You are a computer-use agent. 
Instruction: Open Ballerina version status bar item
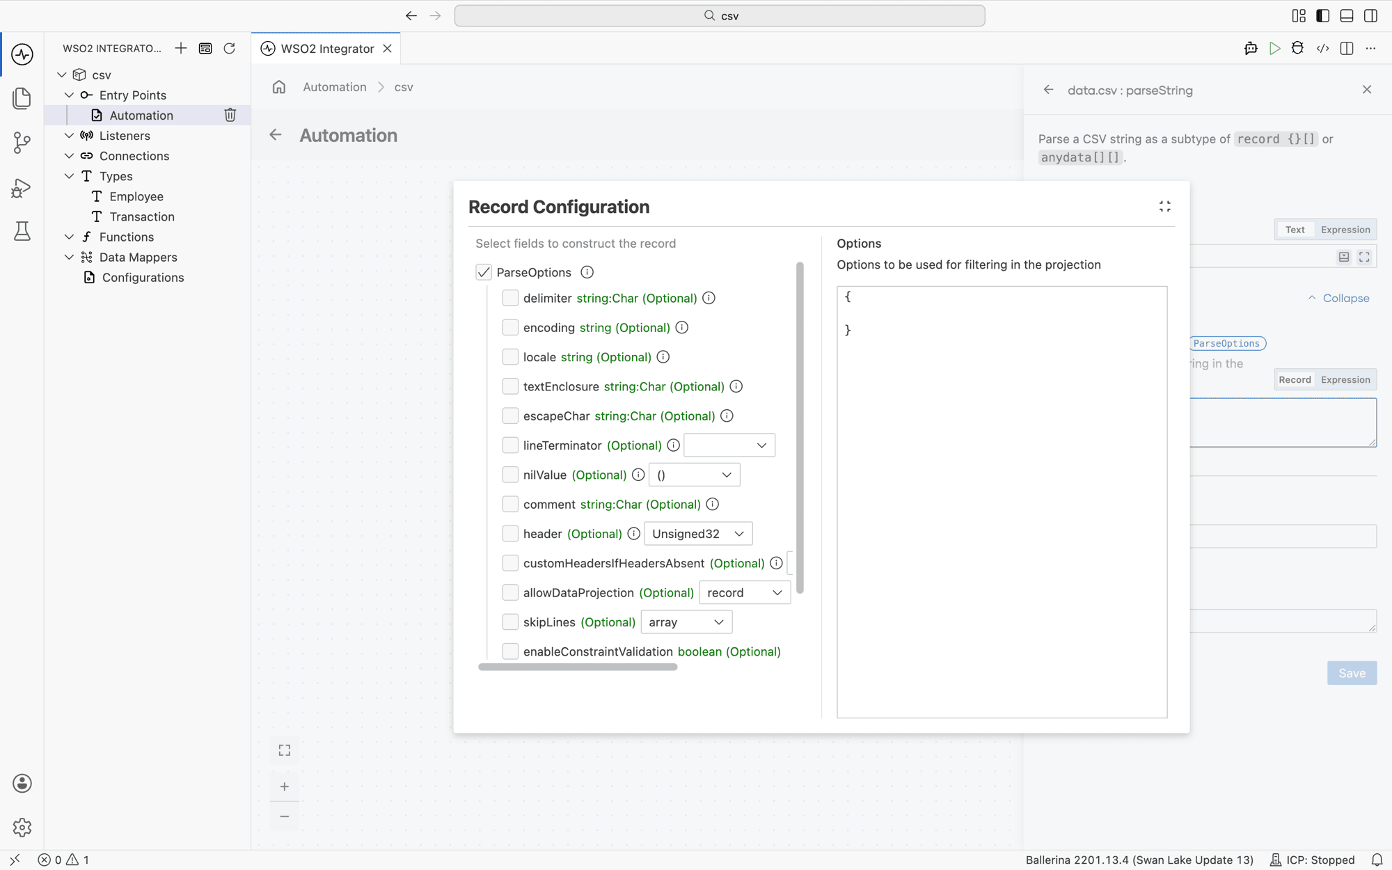coord(1139,860)
